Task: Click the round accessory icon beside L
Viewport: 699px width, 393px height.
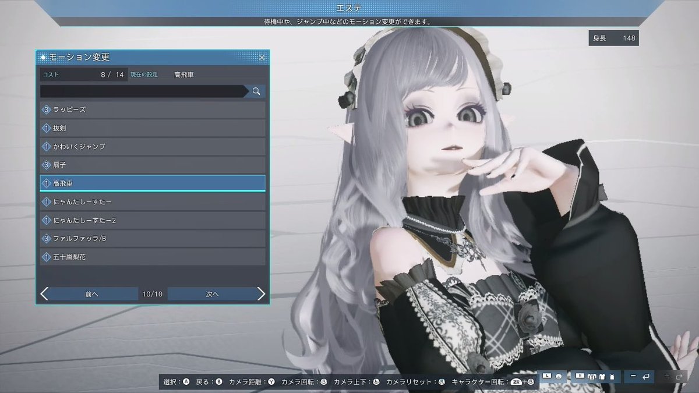Action: coord(559,377)
